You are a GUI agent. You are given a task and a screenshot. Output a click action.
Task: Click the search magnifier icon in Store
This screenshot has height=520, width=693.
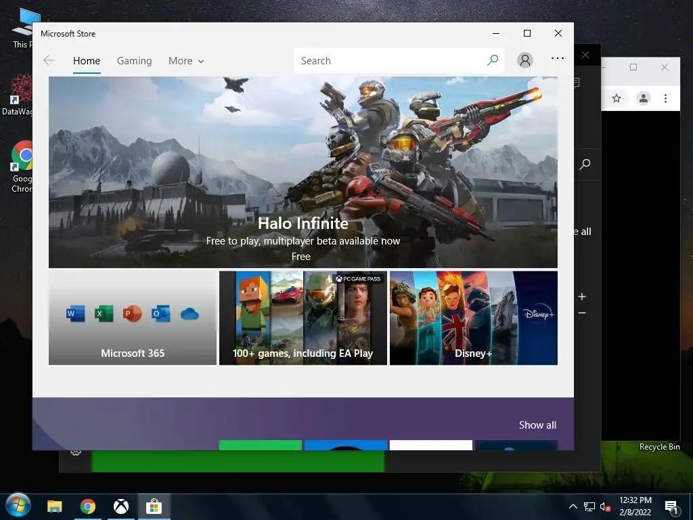(493, 60)
